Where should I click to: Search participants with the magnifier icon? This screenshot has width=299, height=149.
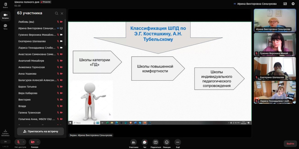(x=57, y=13)
